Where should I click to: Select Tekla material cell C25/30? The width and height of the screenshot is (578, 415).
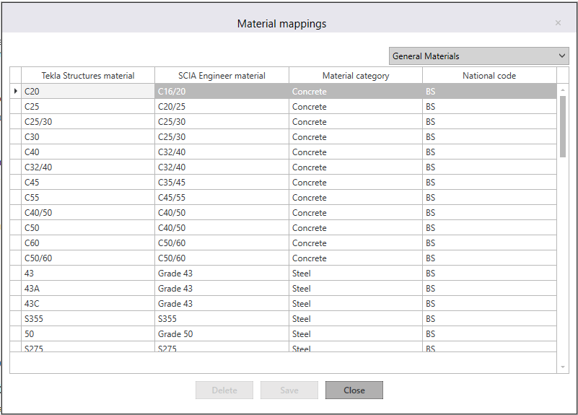pos(88,122)
